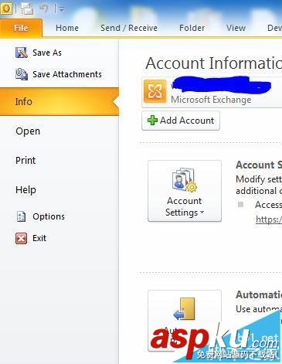Image resolution: width=282 pixels, height=364 pixels.
Task: Open the View ribbon tab
Action: coord(236,28)
